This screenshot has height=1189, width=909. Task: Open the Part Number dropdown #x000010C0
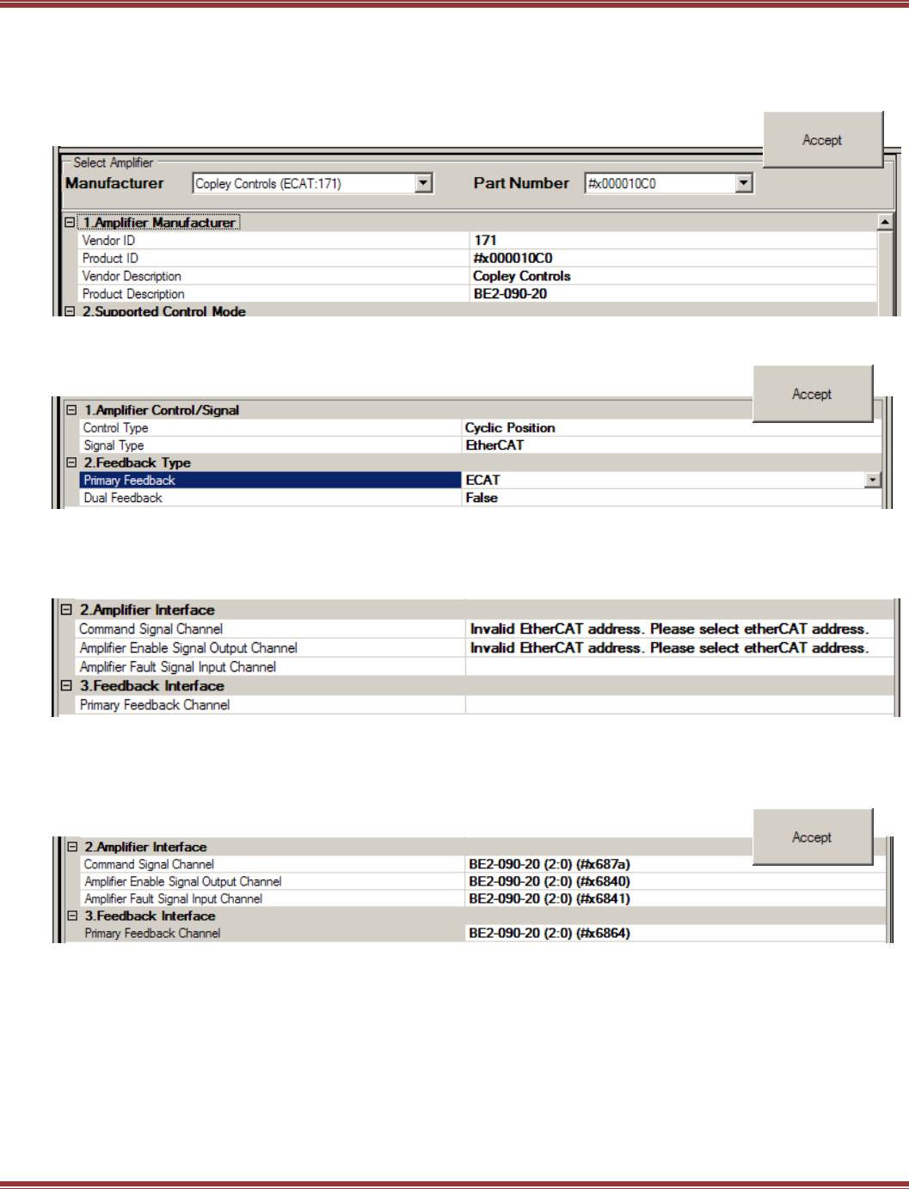(x=744, y=183)
